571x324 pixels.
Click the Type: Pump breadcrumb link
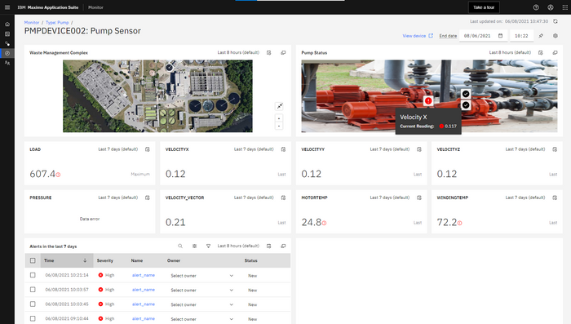point(57,23)
